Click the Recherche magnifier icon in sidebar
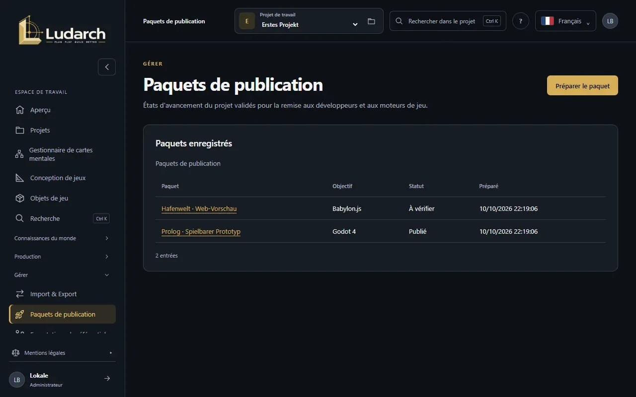The height and width of the screenshot is (397, 636). point(20,218)
